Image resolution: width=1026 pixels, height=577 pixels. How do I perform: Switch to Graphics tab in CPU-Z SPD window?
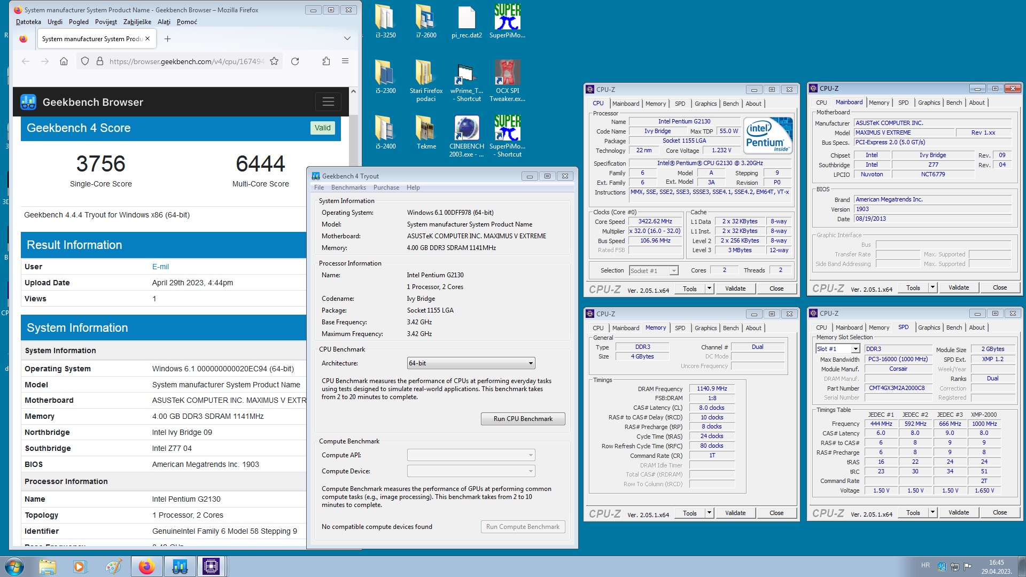pyautogui.click(x=929, y=328)
